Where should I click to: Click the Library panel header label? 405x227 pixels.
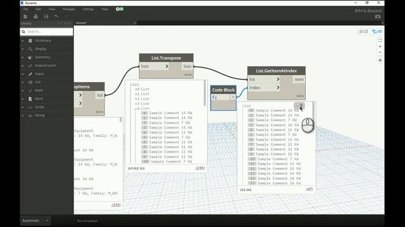[26, 23]
